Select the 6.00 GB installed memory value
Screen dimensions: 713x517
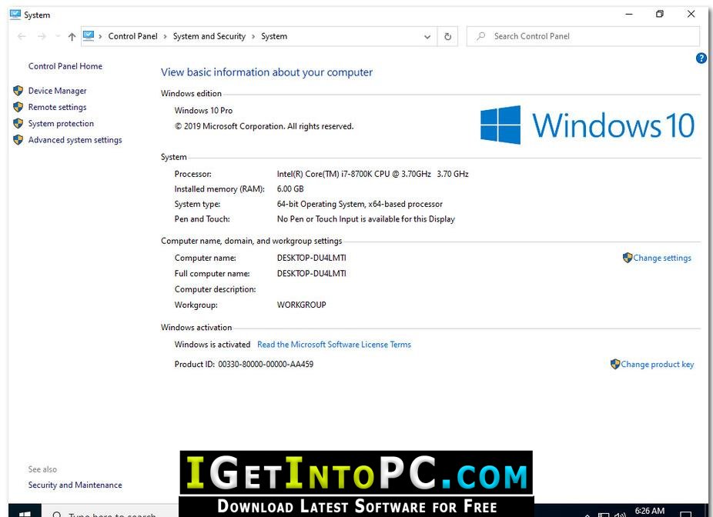tap(290, 189)
